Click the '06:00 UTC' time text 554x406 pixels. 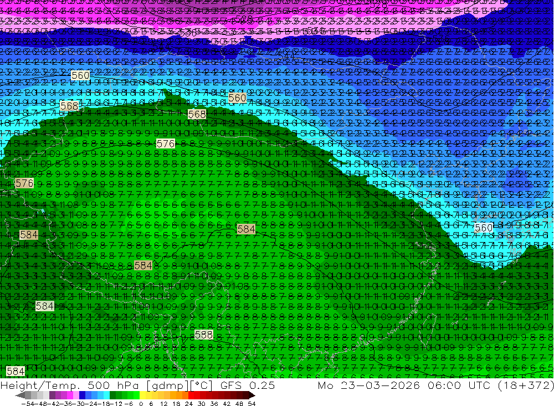[459, 386]
